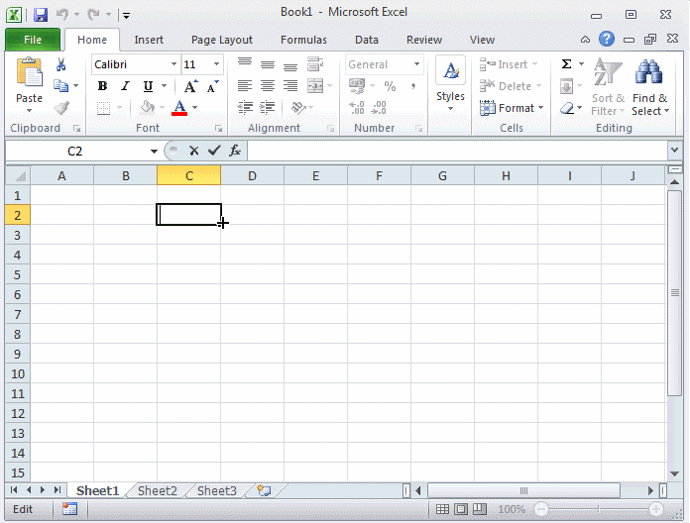This screenshot has height=523, width=690.
Task: Switch to the Sheet2 worksheet tab
Action: 158,490
